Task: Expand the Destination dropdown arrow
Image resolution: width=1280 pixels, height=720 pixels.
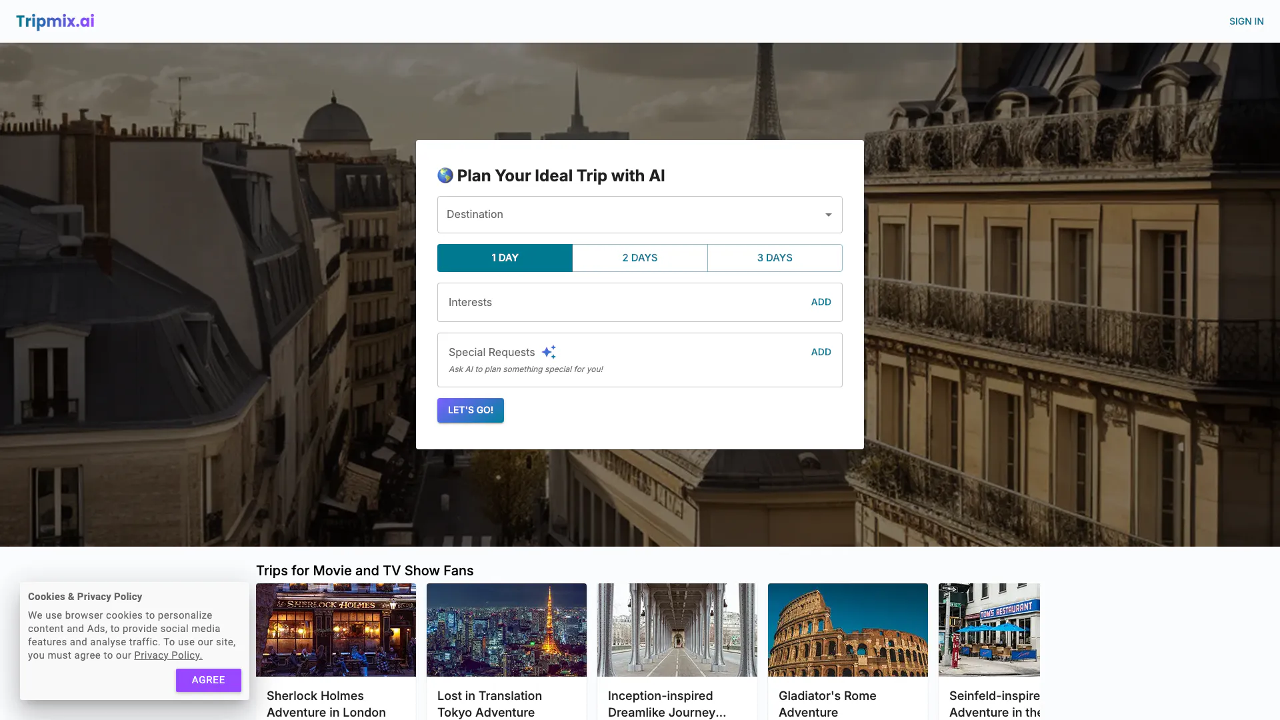Action: (828, 215)
